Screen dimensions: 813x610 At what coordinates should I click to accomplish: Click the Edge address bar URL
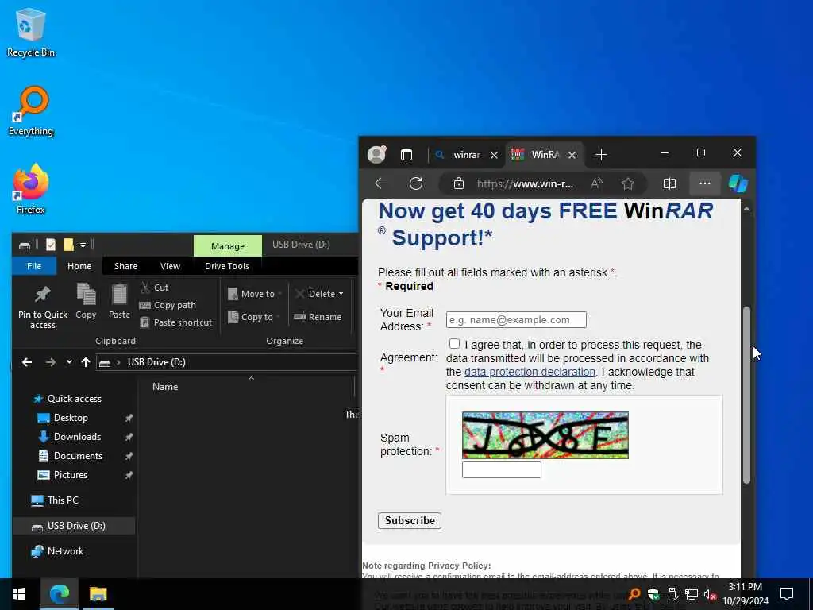pyautogui.click(x=525, y=183)
